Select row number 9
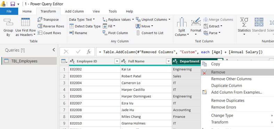 [x=64, y=123]
